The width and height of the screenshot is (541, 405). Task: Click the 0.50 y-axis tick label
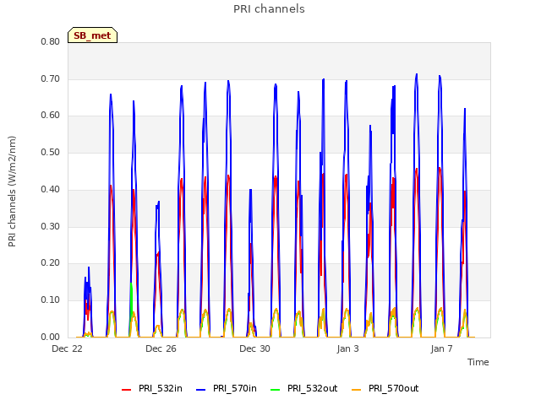point(51,152)
